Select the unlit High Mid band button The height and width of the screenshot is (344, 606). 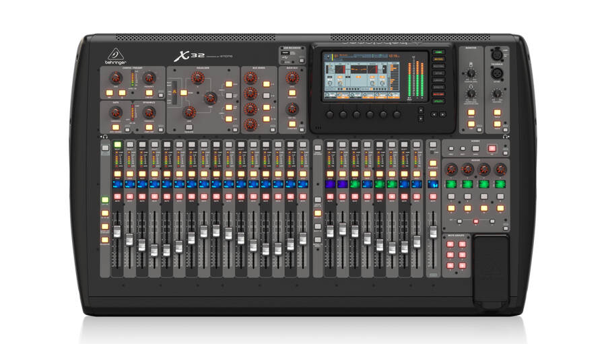pyautogui.click(x=229, y=96)
